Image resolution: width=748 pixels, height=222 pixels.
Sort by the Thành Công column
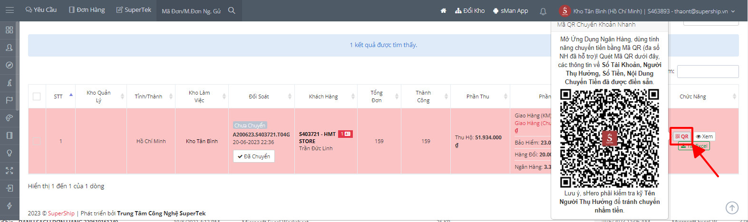click(426, 97)
